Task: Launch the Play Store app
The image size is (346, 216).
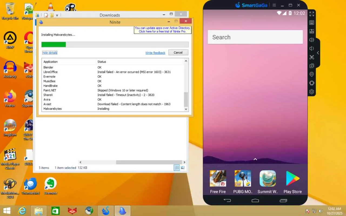Action: 292,182
